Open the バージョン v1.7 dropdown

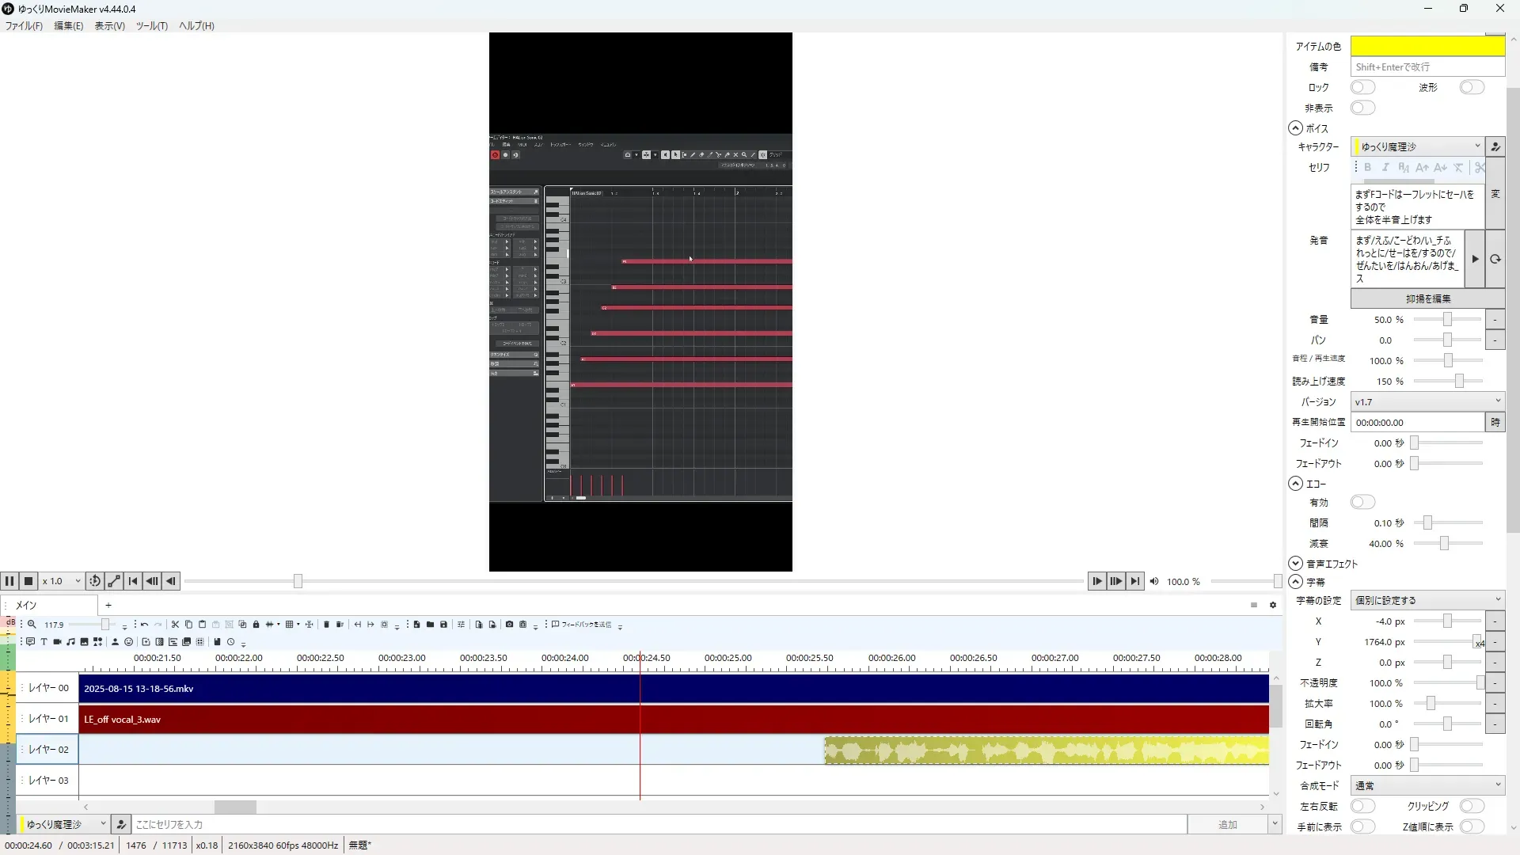1427,401
